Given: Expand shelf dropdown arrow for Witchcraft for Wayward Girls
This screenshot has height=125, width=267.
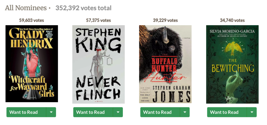Looking at the screenshot, I should click(x=51, y=112).
